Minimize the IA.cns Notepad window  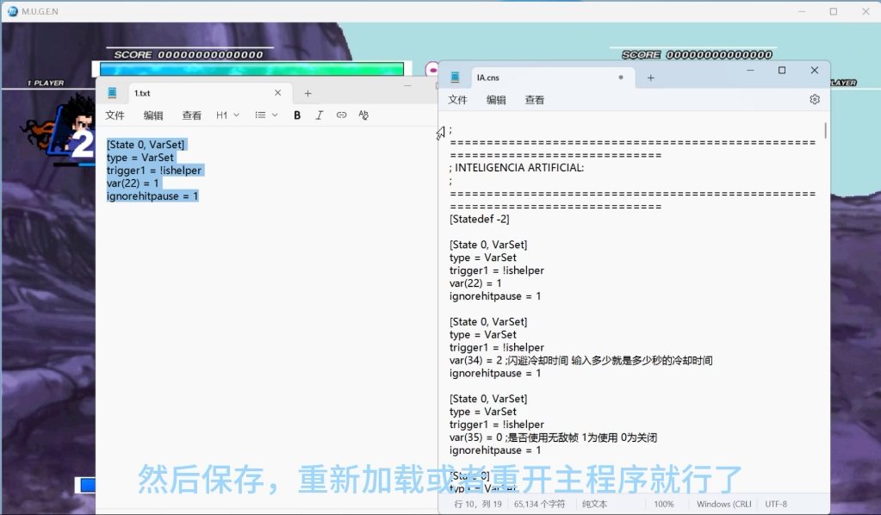pyautogui.click(x=750, y=71)
